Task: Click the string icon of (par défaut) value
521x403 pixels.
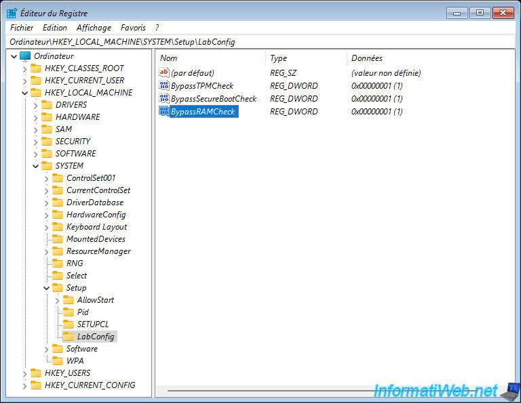Action: pyautogui.click(x=164, y=72)
